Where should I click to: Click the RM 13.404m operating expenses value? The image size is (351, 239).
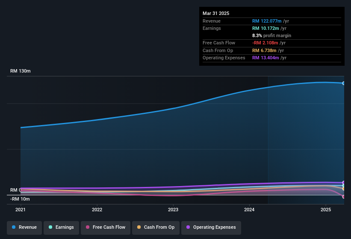[265, 58]
